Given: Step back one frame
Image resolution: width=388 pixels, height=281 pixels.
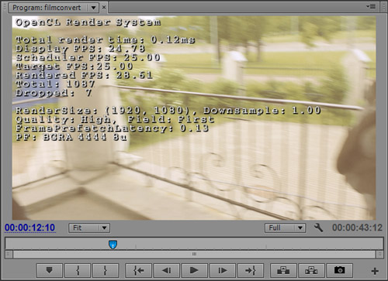Looking at the screenshot, I should [166, 270].
